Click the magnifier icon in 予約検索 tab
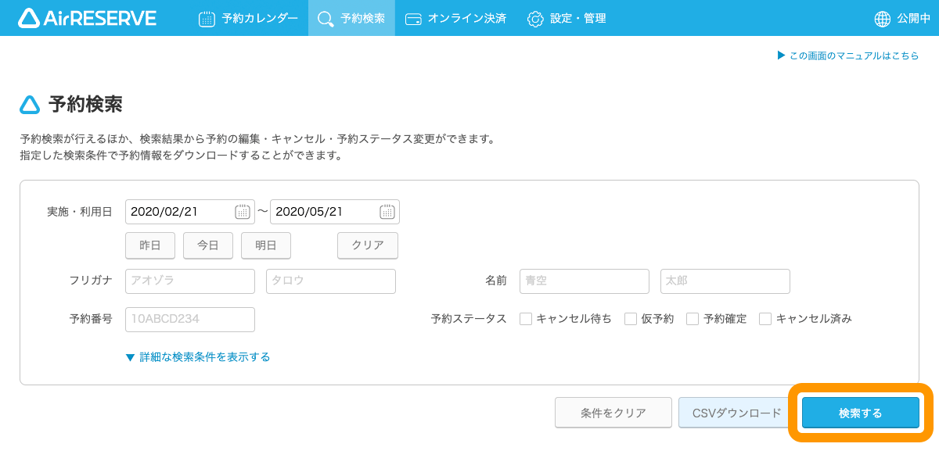Viewport: 939px width, 458px height. pos(326,19)
